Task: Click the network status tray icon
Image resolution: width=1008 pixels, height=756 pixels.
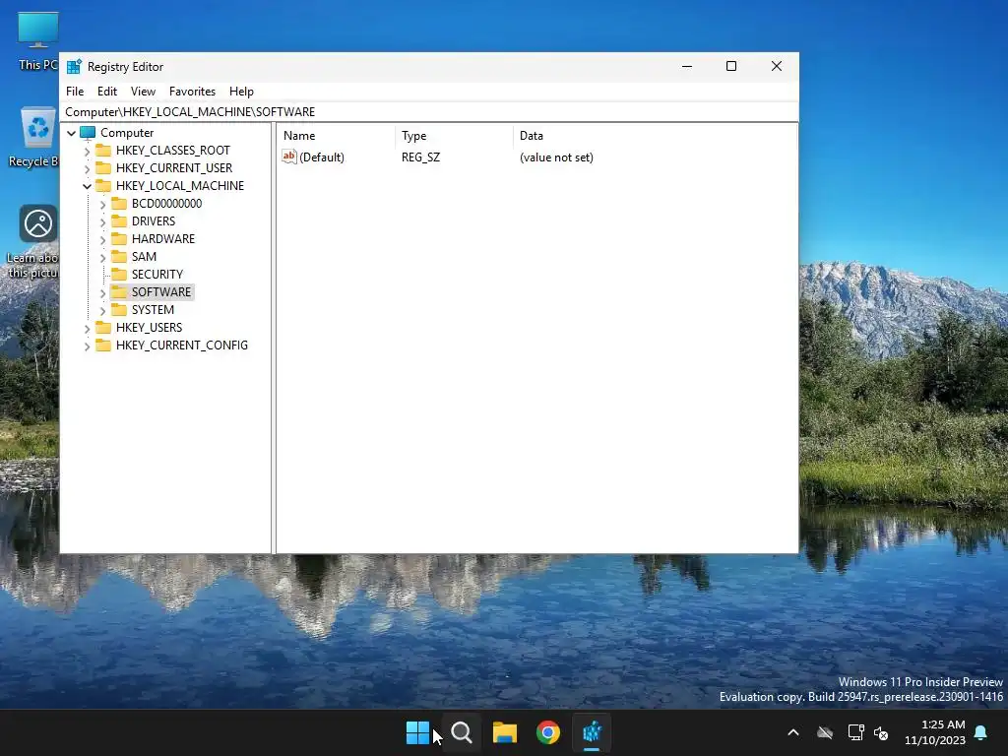Action: click(855, 732)
